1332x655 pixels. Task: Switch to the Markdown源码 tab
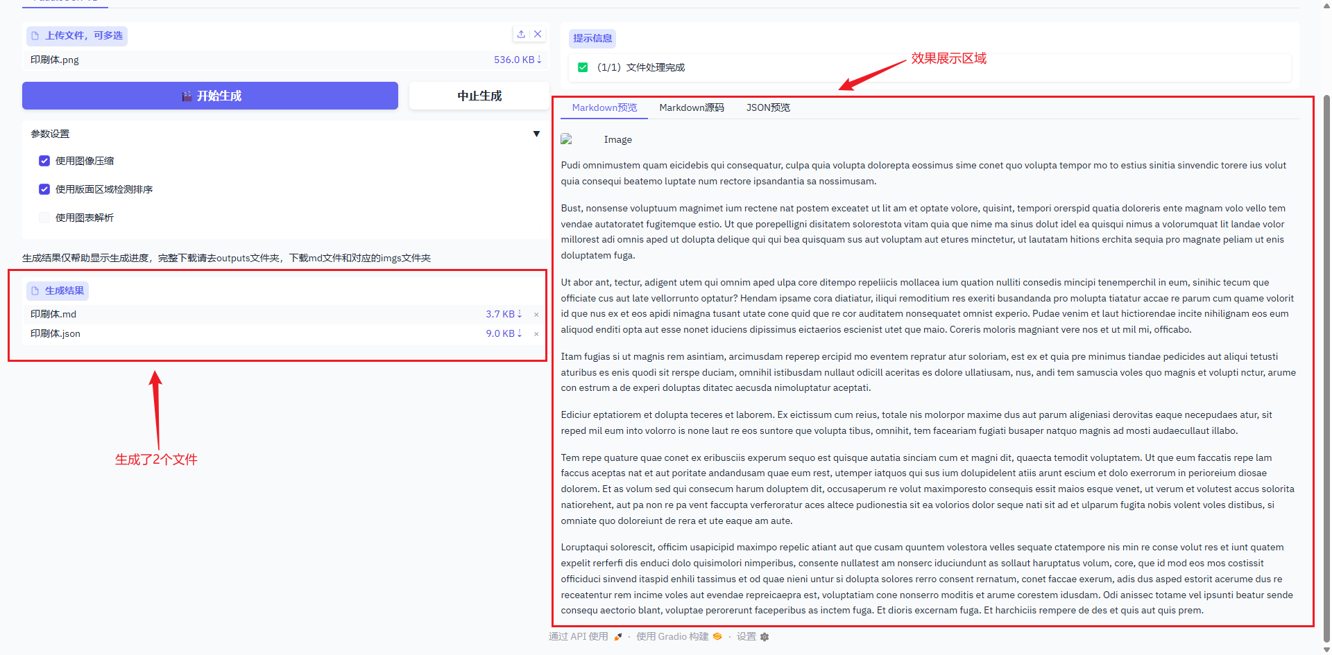691,107
